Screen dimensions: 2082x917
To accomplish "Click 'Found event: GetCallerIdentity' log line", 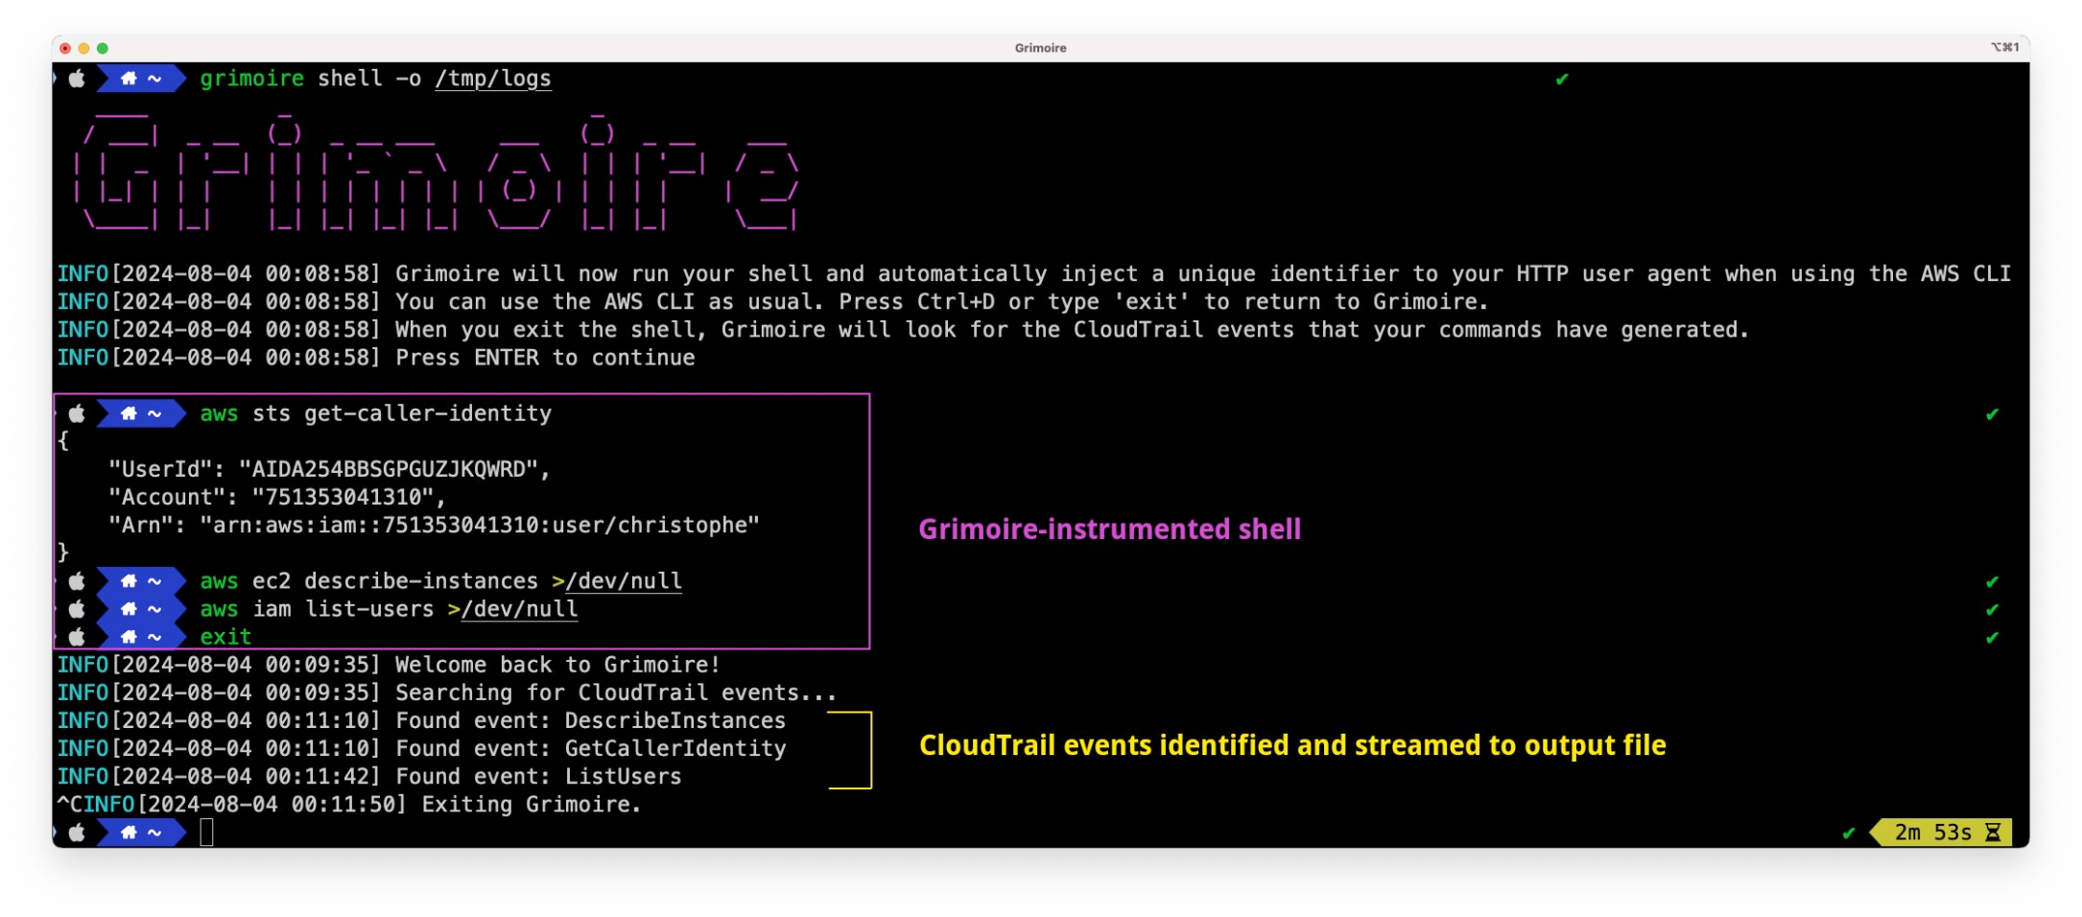I will pos(422,748).
